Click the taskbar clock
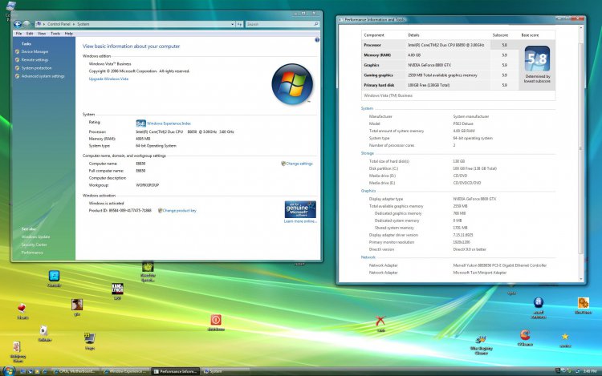 click(x=590, y=371)
